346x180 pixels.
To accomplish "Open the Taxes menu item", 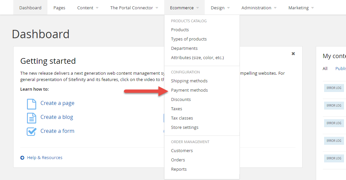I will click(176, 109).
